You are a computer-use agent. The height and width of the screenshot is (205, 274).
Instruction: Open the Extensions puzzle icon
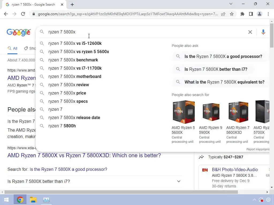pos(242,14)
